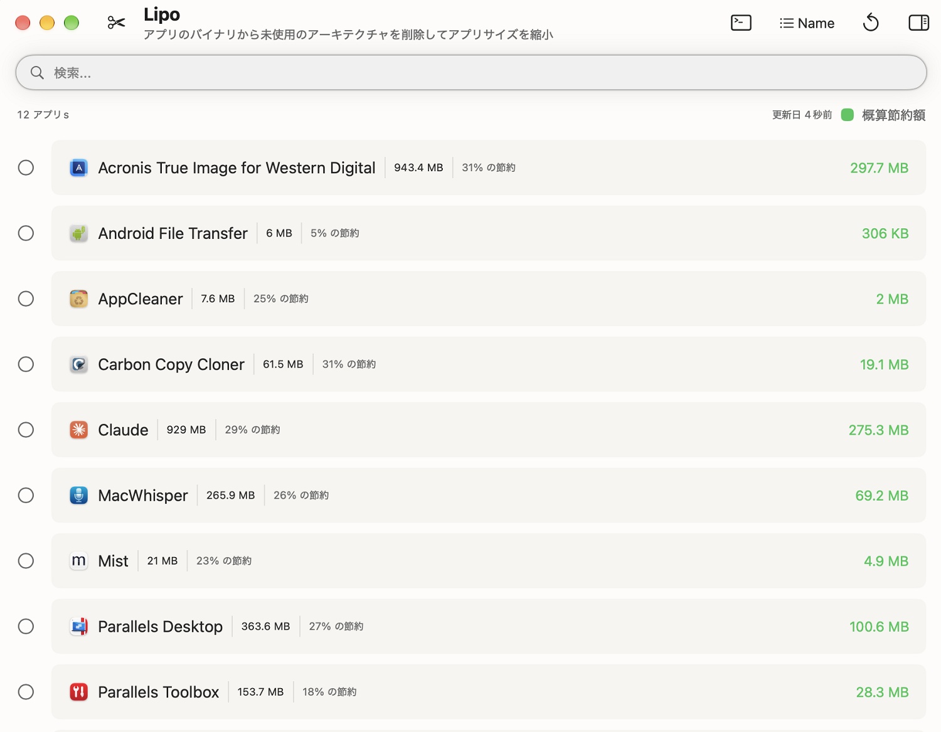Click the 更新日 4 秒前 timestamp
The image size is (941, 732).
point(802,115)
